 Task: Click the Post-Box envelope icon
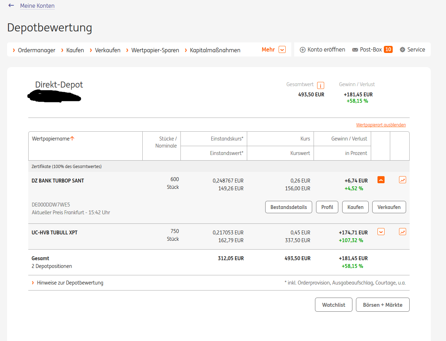coord(355,50)
